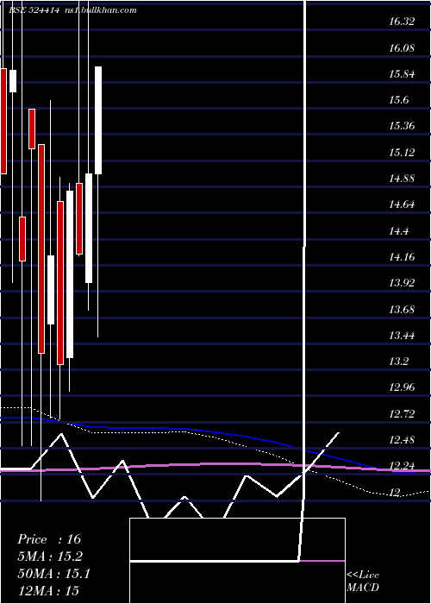This screenshot has height=604, width=431.
Task: Click the Price : 16 readout
Action: (49, 539)
